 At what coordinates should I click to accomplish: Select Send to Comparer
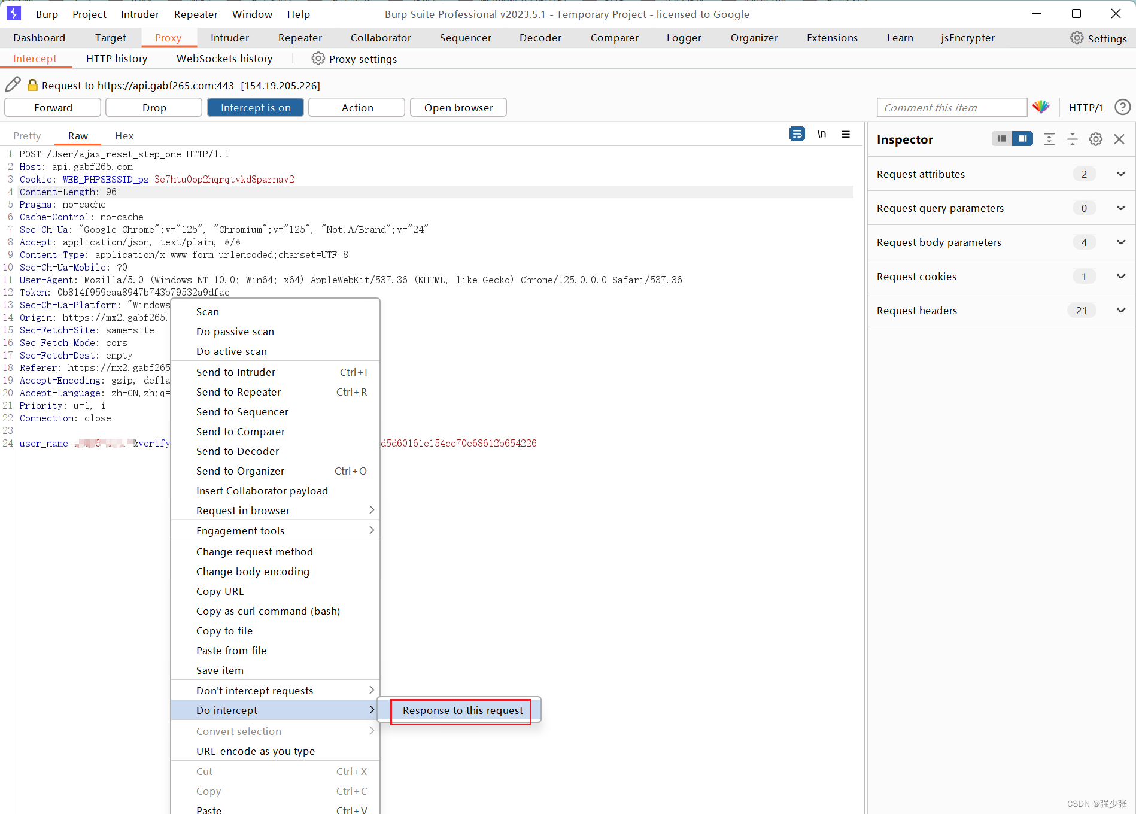275,432
